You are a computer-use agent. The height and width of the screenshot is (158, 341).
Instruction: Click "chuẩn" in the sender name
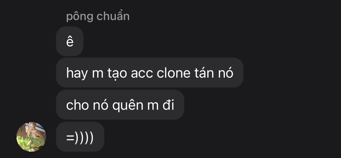pyautogui.click(x=113, y=16)
